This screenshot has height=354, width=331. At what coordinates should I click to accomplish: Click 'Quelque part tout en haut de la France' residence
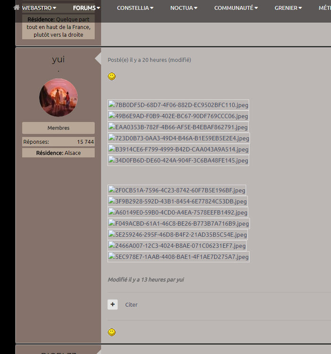(59, 27)
